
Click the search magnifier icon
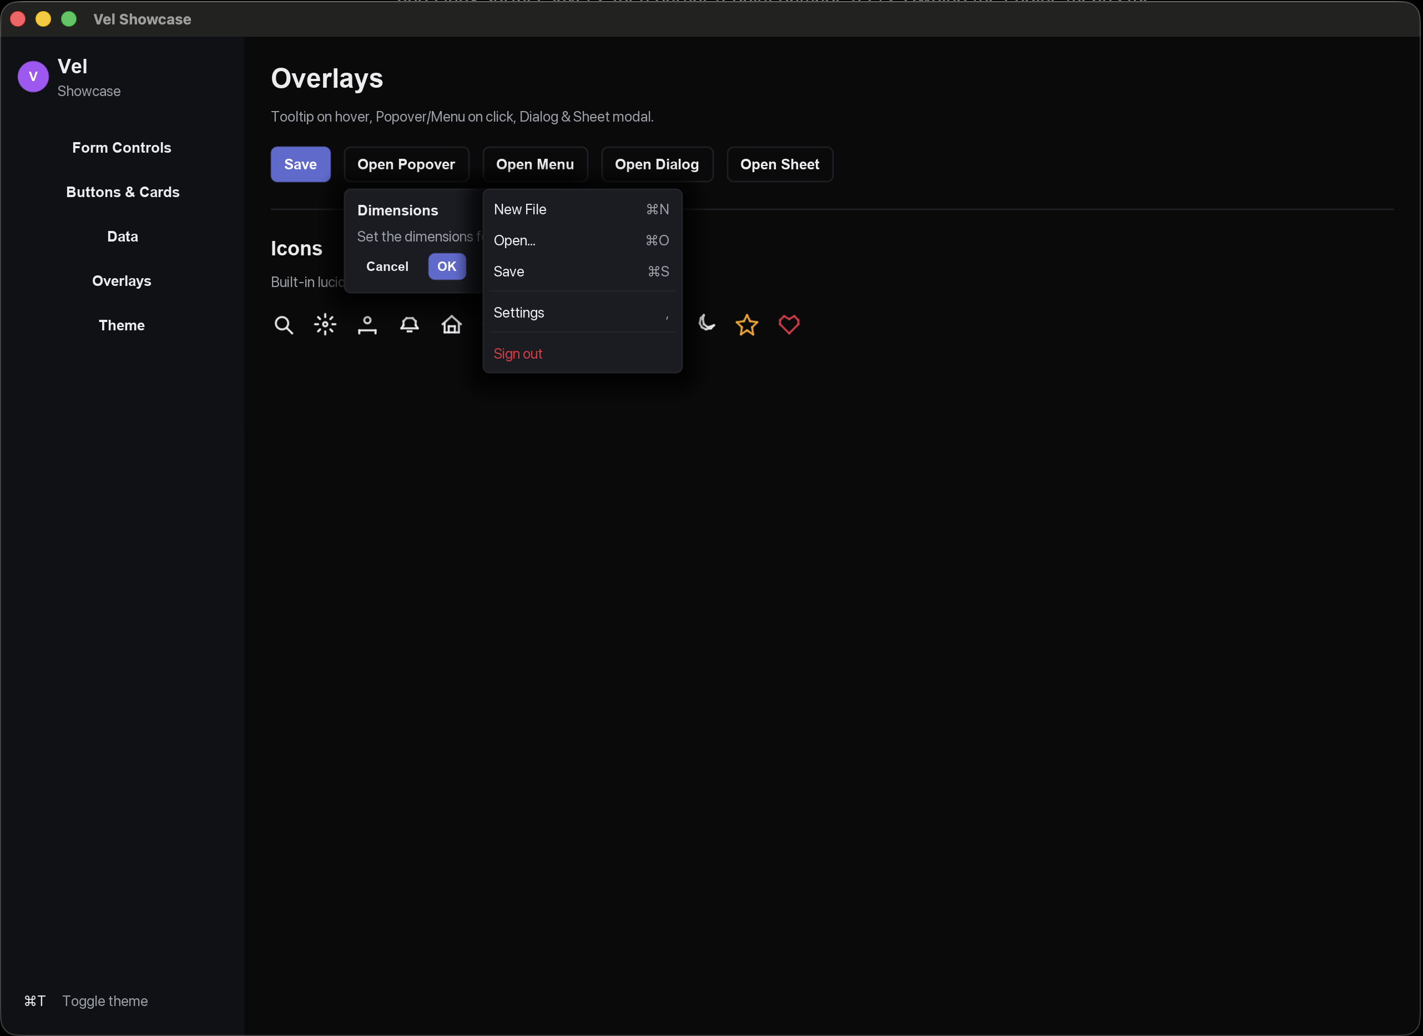pyautogui.click(x=284, y=324)
